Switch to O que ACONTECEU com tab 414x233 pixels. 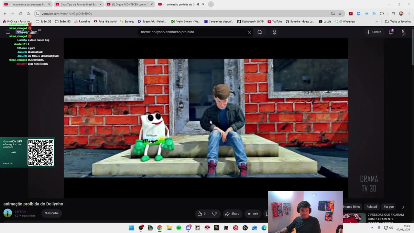pyautogui.click(x=129, y=5)
